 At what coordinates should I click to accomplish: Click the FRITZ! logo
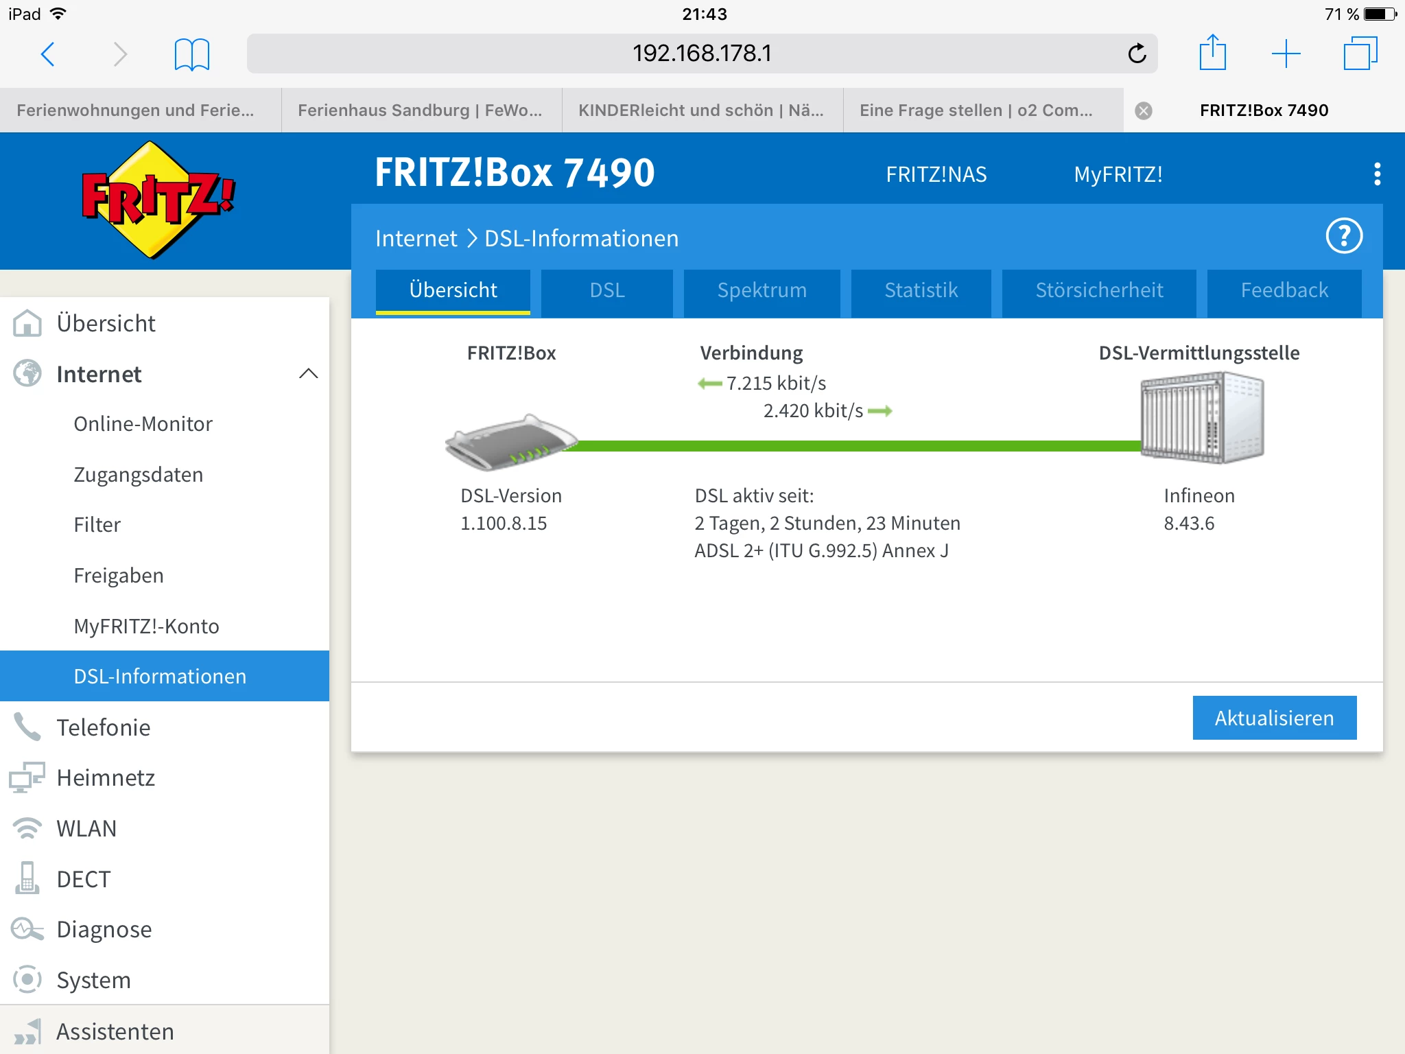pyautogui.click(x=158, y=200)
